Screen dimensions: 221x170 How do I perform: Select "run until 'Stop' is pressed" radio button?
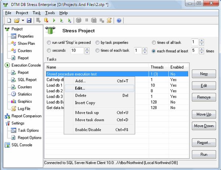pyautogui.click(x=49, y=43)
